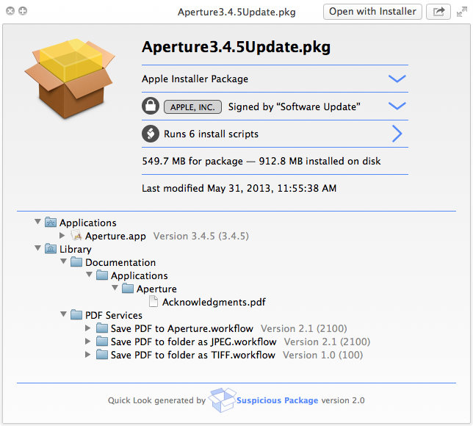The image size is (473, 426).
Task: Click the window title Aperture3.4.5Update.pkg
Action: pos(236,12)
